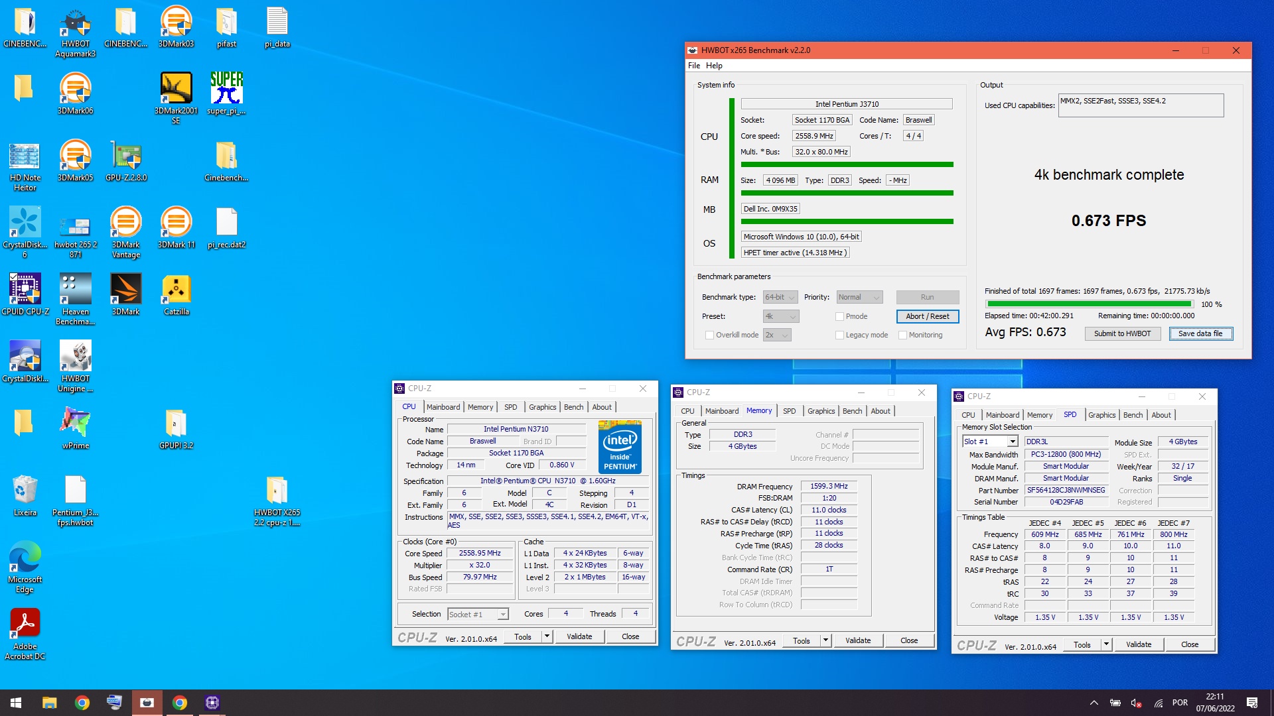
Task: Open File Explorer from the taskbar
Action: pyautogui.click(x=49, y=703)
